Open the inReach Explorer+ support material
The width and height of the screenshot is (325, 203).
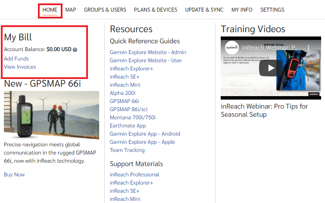pyautogui.click(x=131, y=183)
